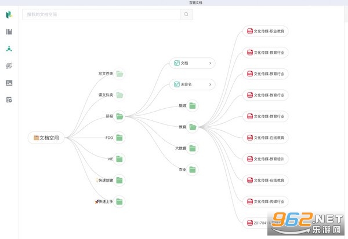Open the VIE folder icon
Viewport: 348px width, 239px height.
pyautogui.click(x=119, y=159)
